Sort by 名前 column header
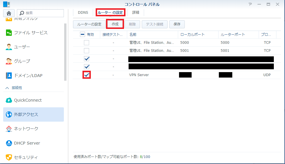 click(x=152, y=35)
